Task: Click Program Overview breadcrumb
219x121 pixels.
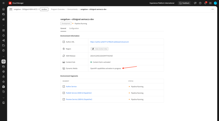Action: [x=58, y=9]
